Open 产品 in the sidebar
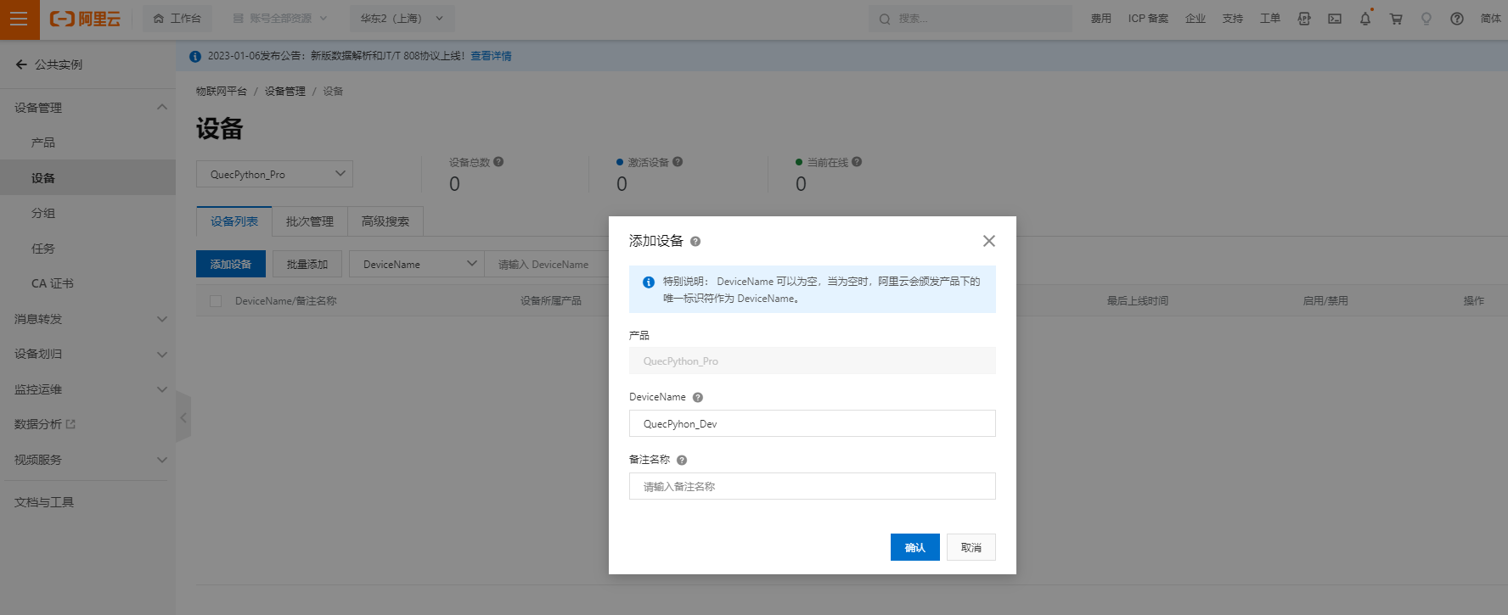The width and height of the screenshot is (1508, 615). click(87, 143)
